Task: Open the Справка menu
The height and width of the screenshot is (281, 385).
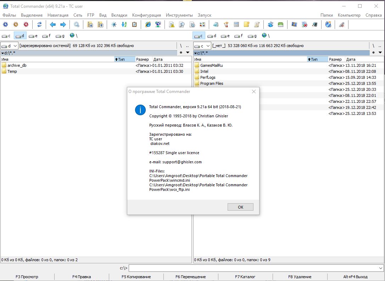Action: pos(373,15)
